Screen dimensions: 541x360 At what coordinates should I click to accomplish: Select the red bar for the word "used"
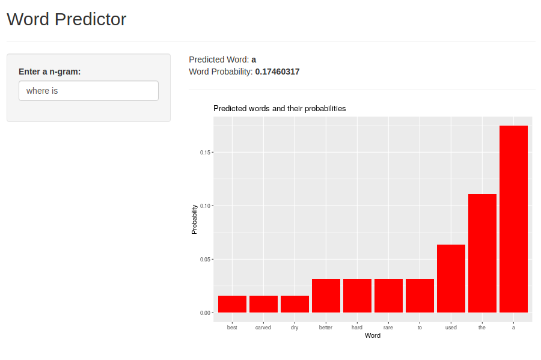[x=451, y=278]
